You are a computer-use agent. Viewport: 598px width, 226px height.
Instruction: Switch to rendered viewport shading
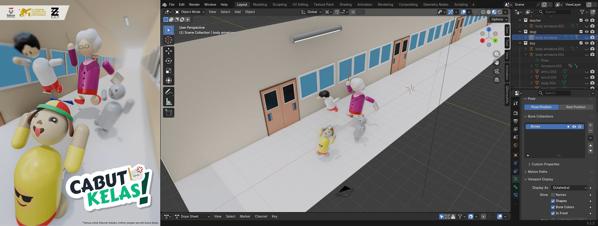[500, 12]
